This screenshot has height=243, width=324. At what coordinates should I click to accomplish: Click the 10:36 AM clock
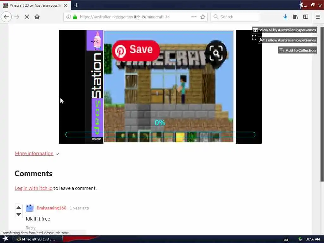pos(312,239)
